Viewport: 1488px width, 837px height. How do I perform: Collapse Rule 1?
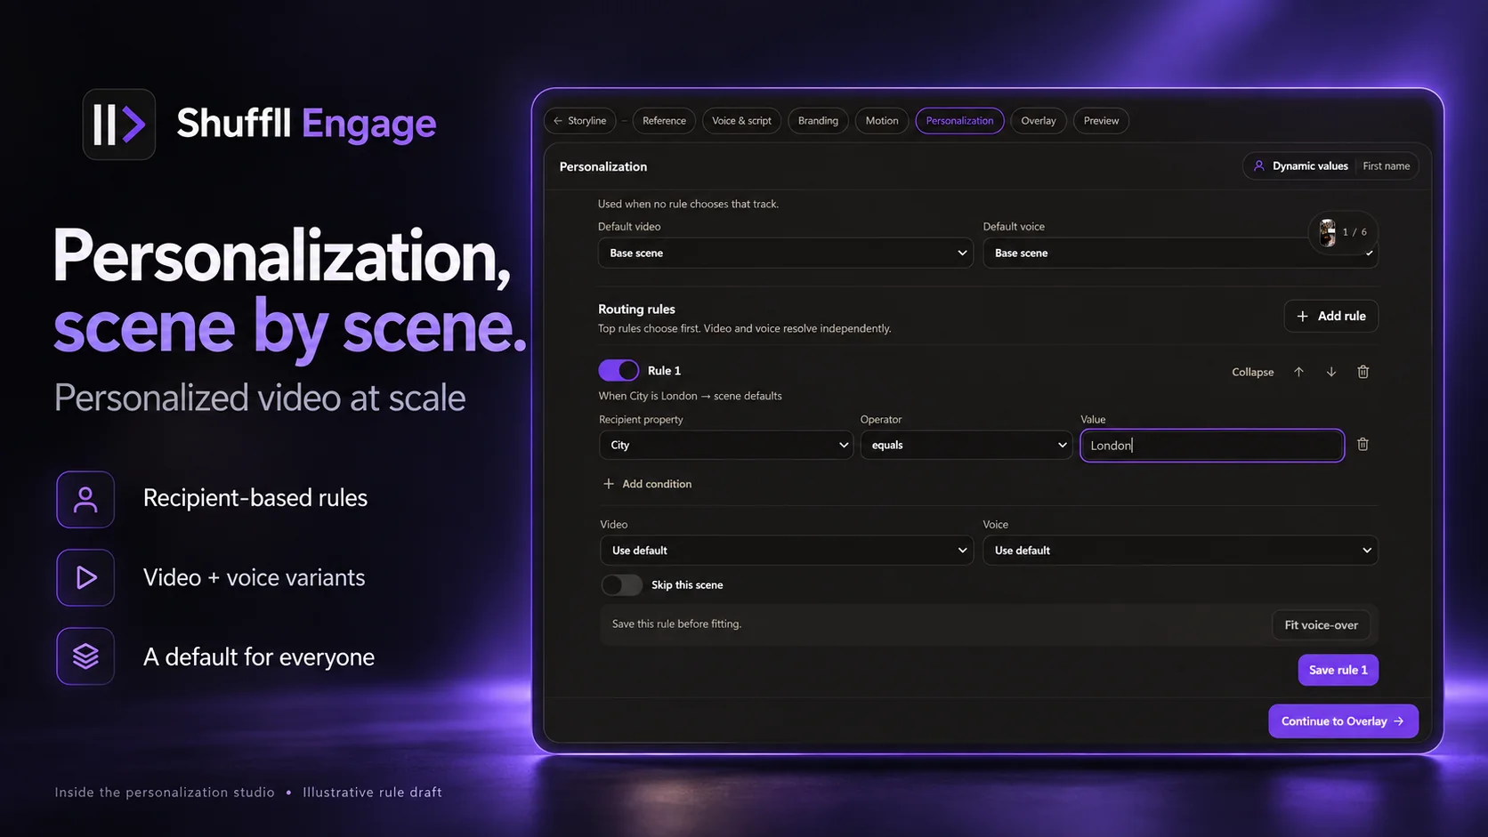1252,372
